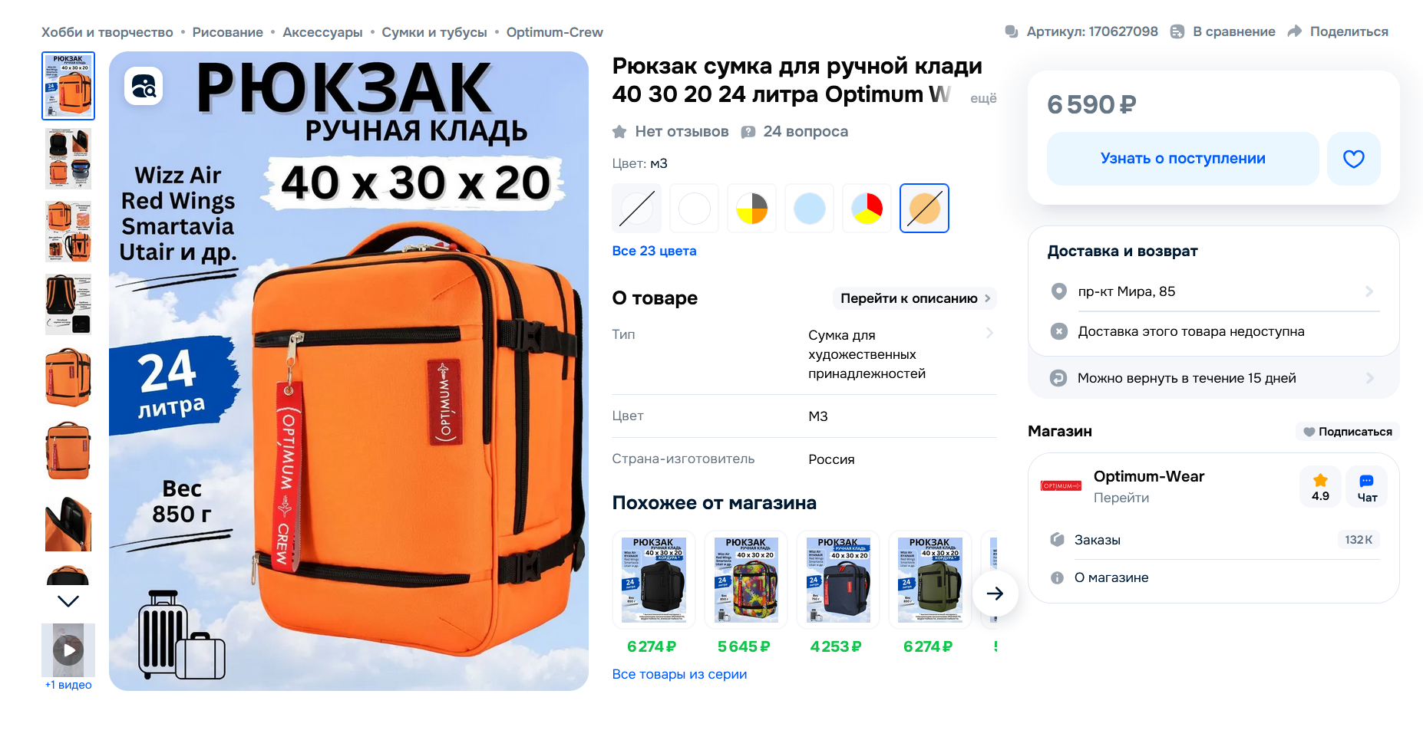Expand the 15-day return policy row

point(1213,378)
